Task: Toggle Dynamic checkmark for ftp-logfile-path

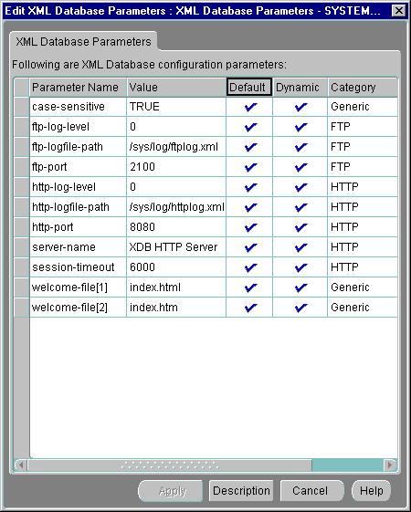Action: click(300, 147)
